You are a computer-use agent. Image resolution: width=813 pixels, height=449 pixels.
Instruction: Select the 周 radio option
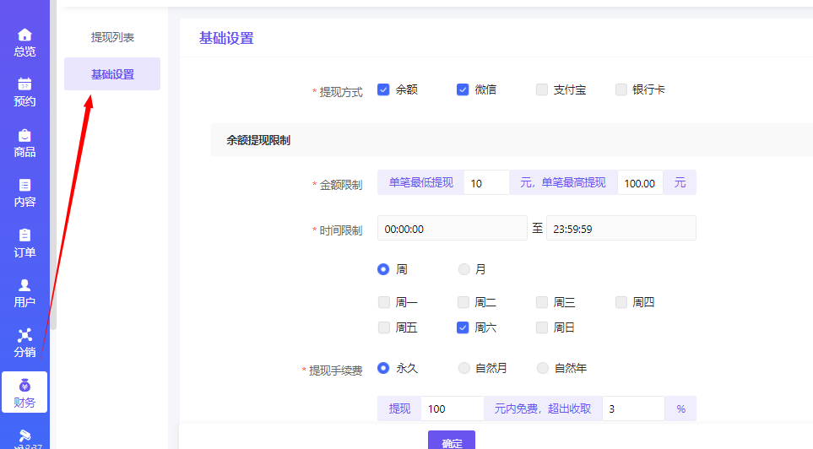pyautogui.click(x=383, y=269)
